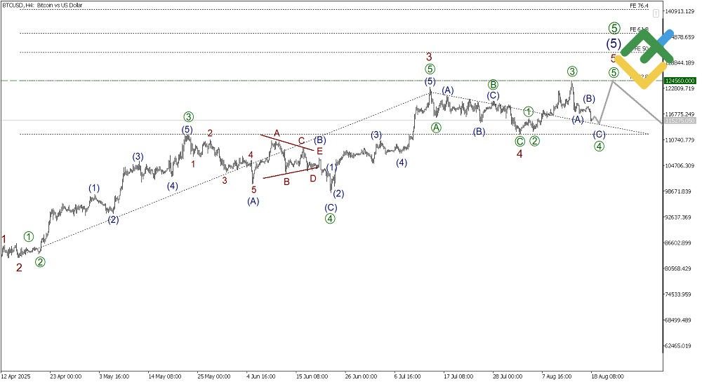
Task: Click the '6 Jul 16:00' time axis label
Action: coord(408,376)
